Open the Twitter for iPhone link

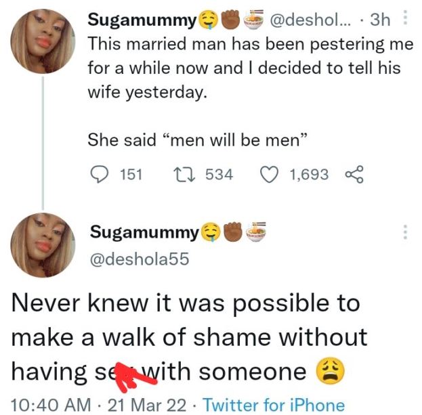[274, 405]
